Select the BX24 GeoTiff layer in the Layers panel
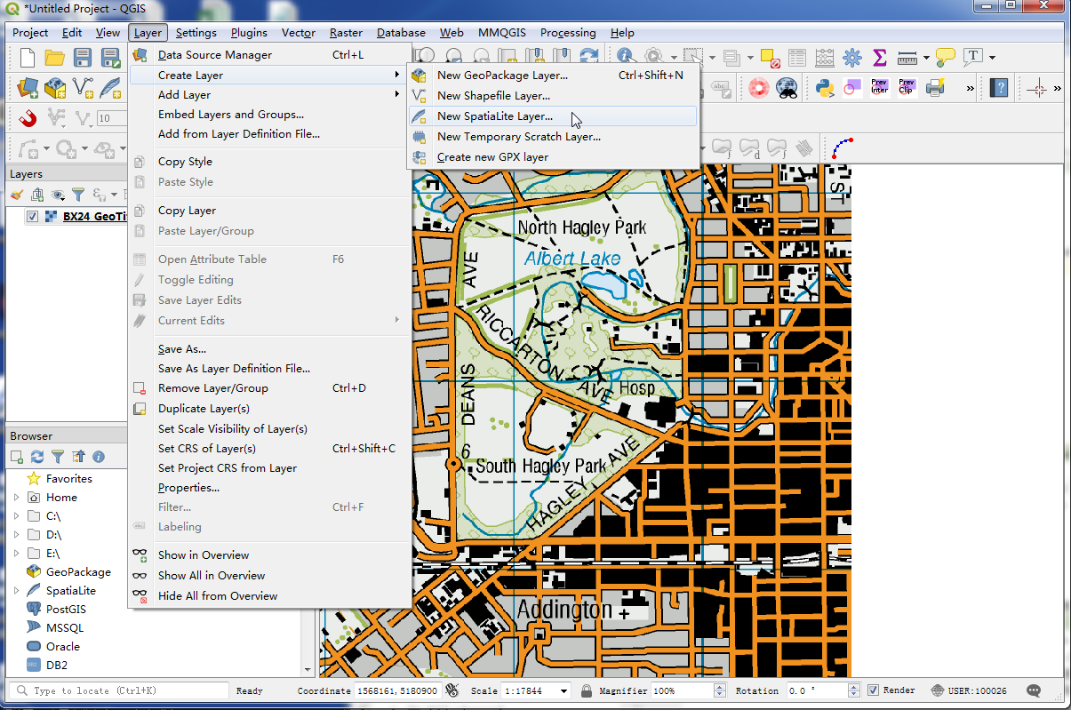Viewport: 1071px width, 710px height. click(94, 217)
